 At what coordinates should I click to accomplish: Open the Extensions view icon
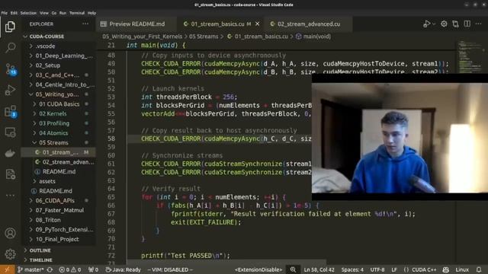(11, 112)
